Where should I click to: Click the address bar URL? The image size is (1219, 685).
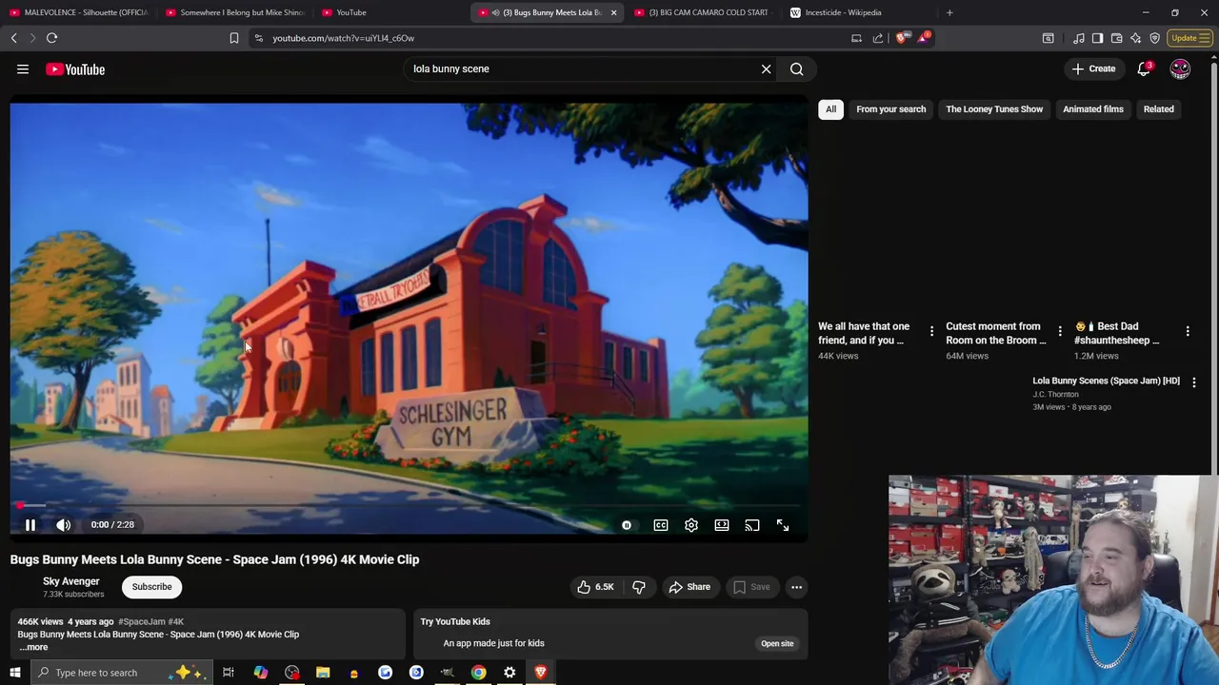343,38
